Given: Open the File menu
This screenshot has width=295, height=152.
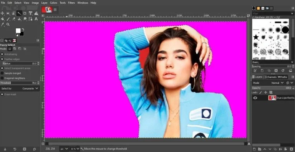Looking at the screenshot, I should coord(3,3).
